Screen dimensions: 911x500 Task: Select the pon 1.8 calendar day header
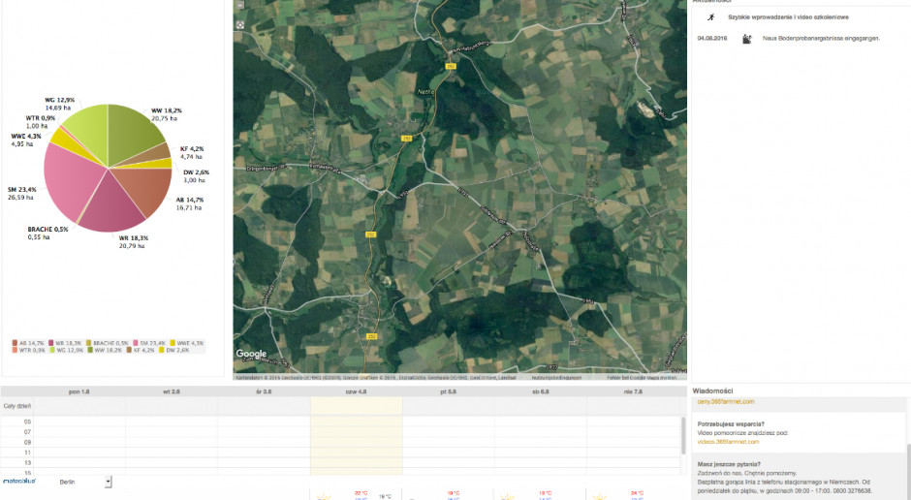pos(79,392)
